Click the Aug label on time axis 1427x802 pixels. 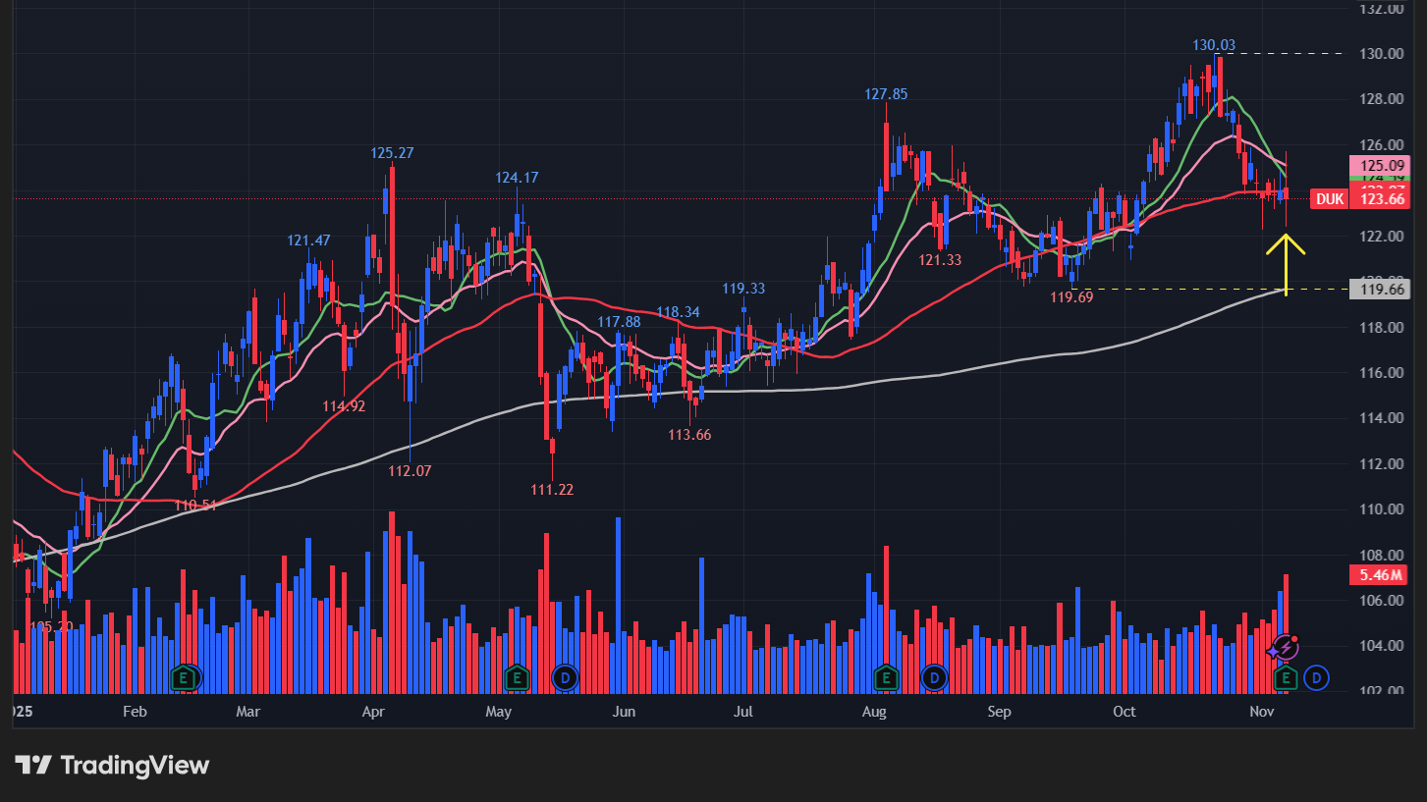[x=874, y=711]
